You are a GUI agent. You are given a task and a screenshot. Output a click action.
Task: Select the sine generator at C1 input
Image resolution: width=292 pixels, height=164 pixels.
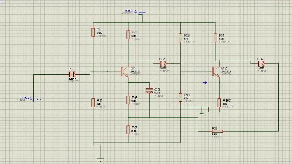[x=35, y=99]
